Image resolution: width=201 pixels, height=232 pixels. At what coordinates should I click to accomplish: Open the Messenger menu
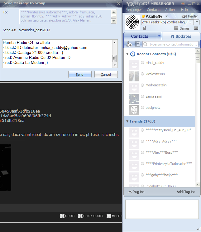click(x=134, y=10)
